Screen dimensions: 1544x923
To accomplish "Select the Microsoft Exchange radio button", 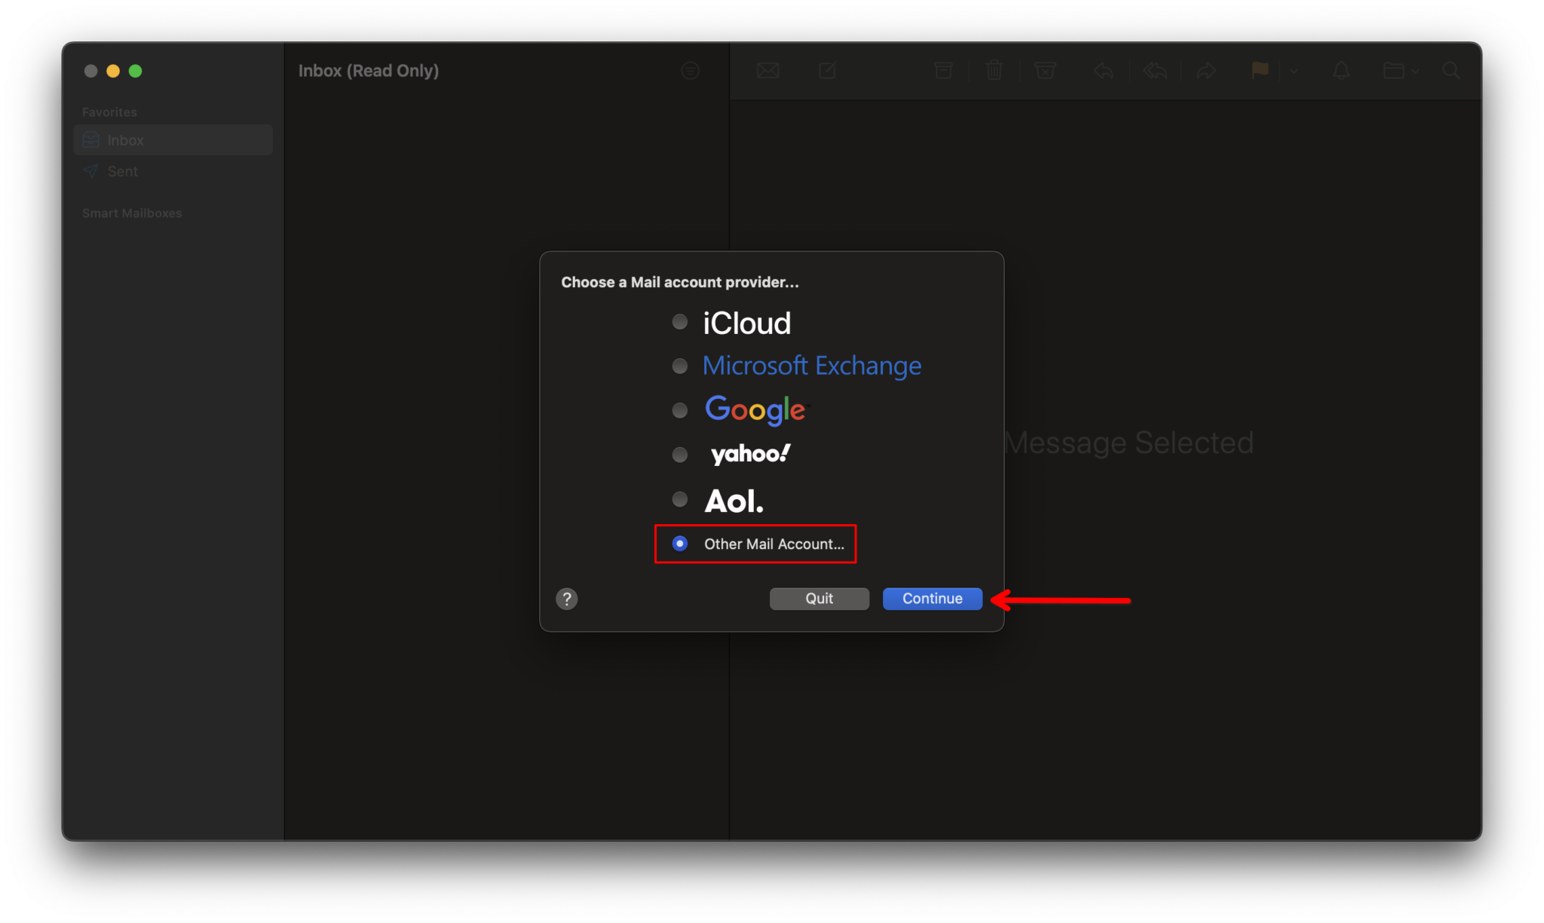I will click(x=679, y=366).
